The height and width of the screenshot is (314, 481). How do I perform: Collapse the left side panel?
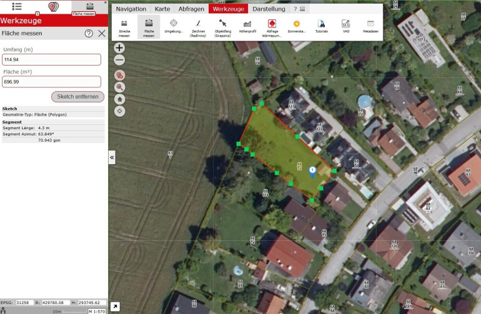[112, 158]
